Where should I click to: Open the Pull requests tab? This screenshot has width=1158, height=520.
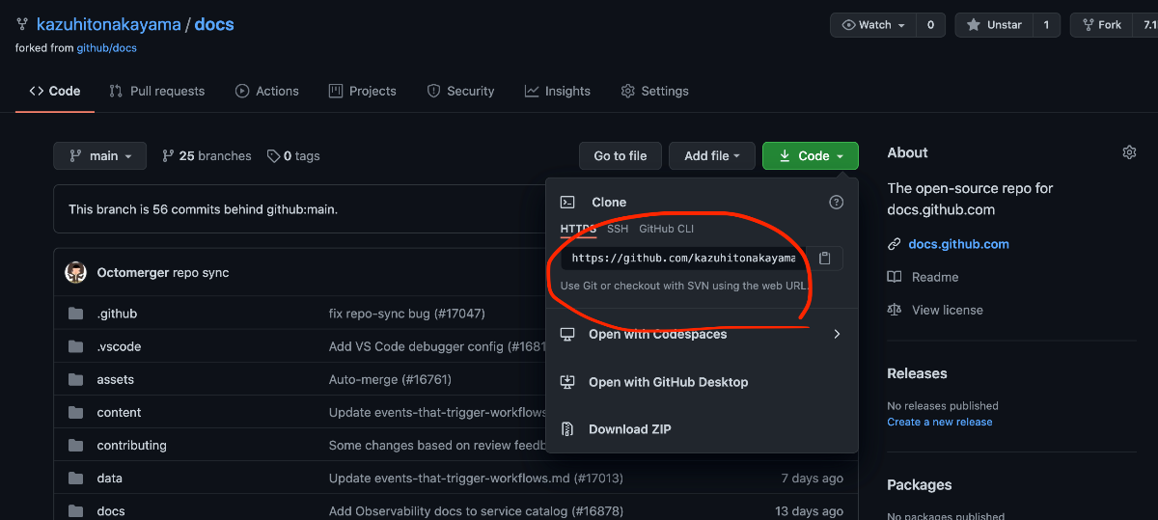tap(156, 91)
